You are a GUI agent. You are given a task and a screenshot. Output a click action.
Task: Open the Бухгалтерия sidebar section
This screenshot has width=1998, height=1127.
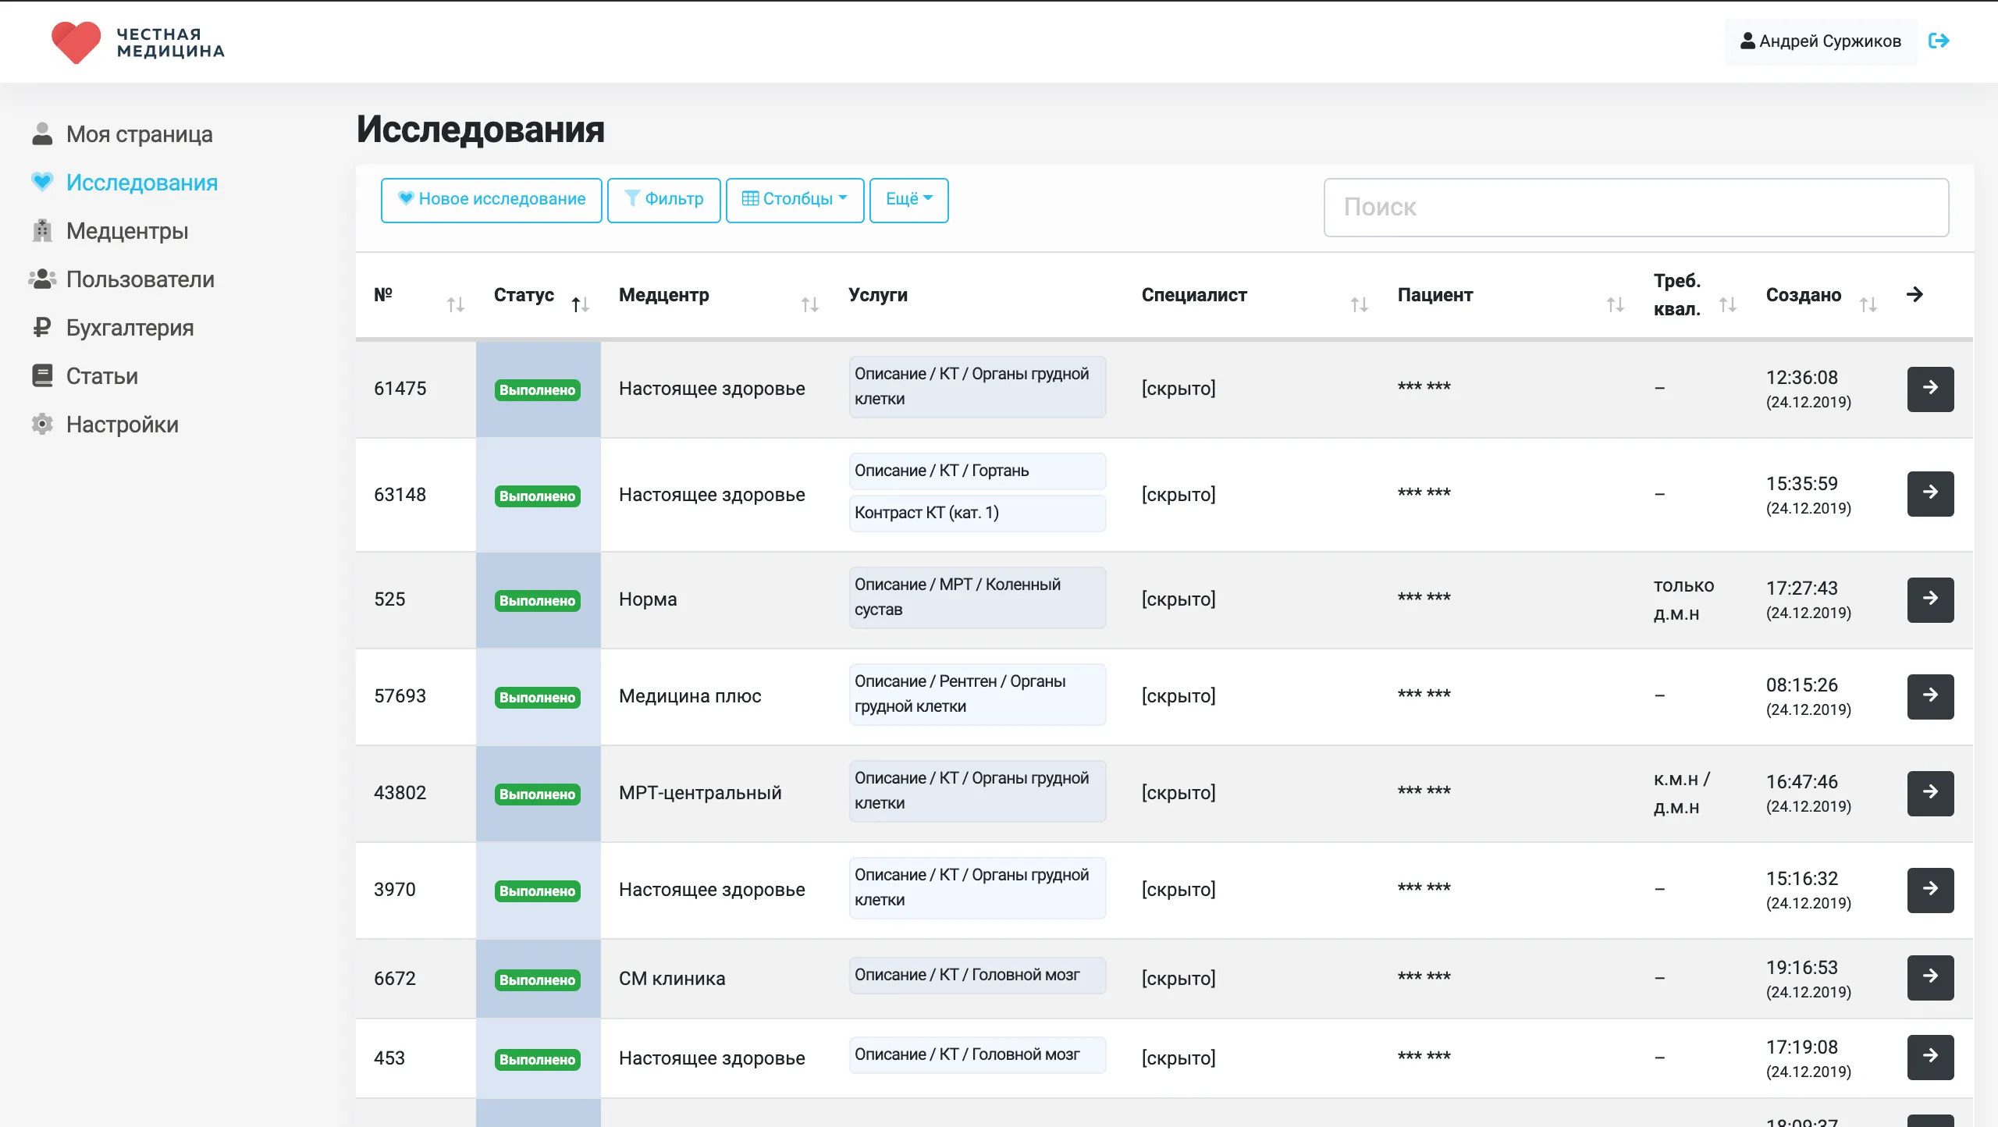130,328
